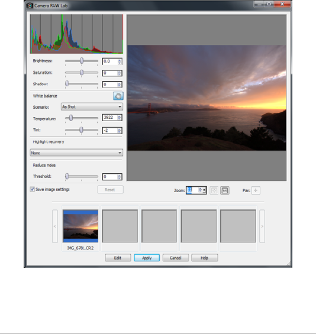Click the Saturation slider handle
The height and width of the screenshot is (334, 316).
coord(82,73)
